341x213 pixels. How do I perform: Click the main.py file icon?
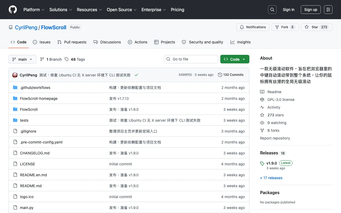[15, 208]
